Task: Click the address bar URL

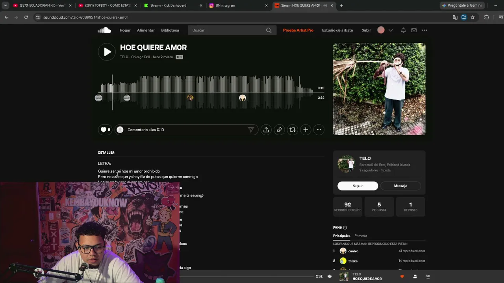Action: [86, 17]
